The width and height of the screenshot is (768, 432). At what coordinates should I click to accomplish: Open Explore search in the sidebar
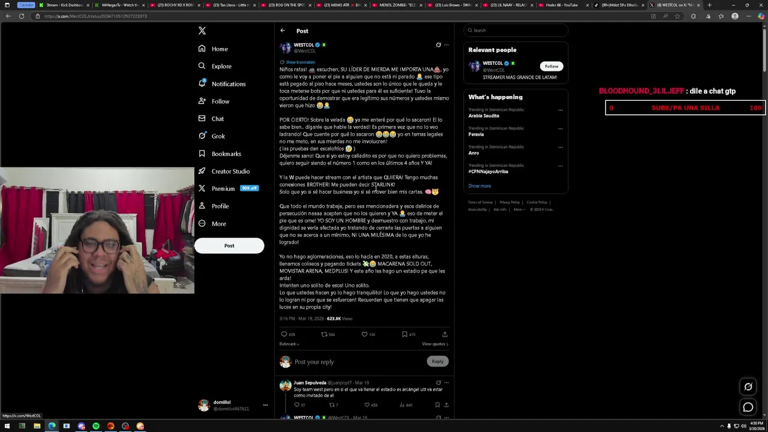(x=215, y=66)
